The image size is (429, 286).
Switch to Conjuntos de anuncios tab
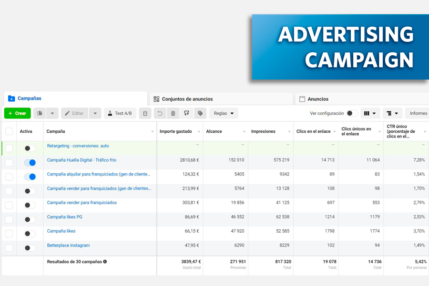[187, 99]
